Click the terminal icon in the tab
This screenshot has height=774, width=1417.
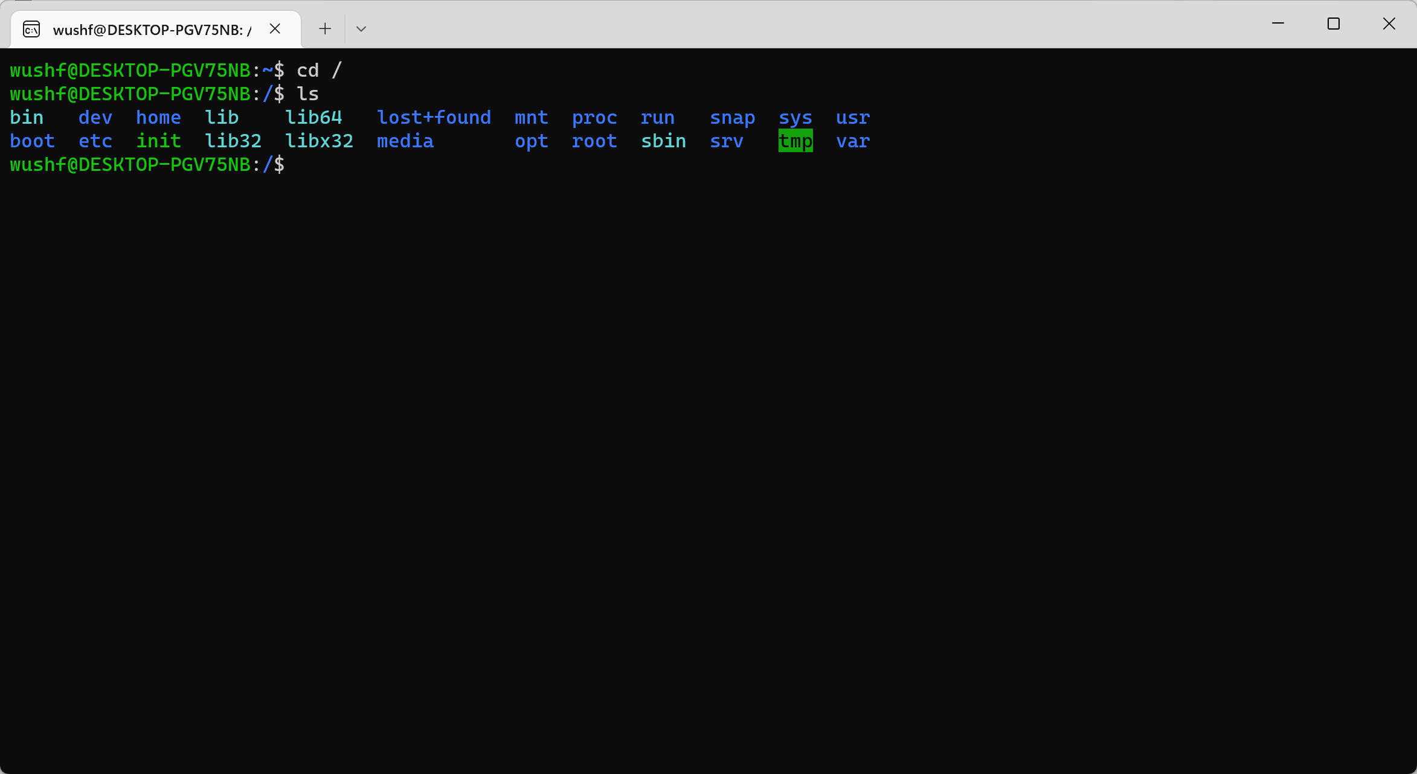(31, 29)
